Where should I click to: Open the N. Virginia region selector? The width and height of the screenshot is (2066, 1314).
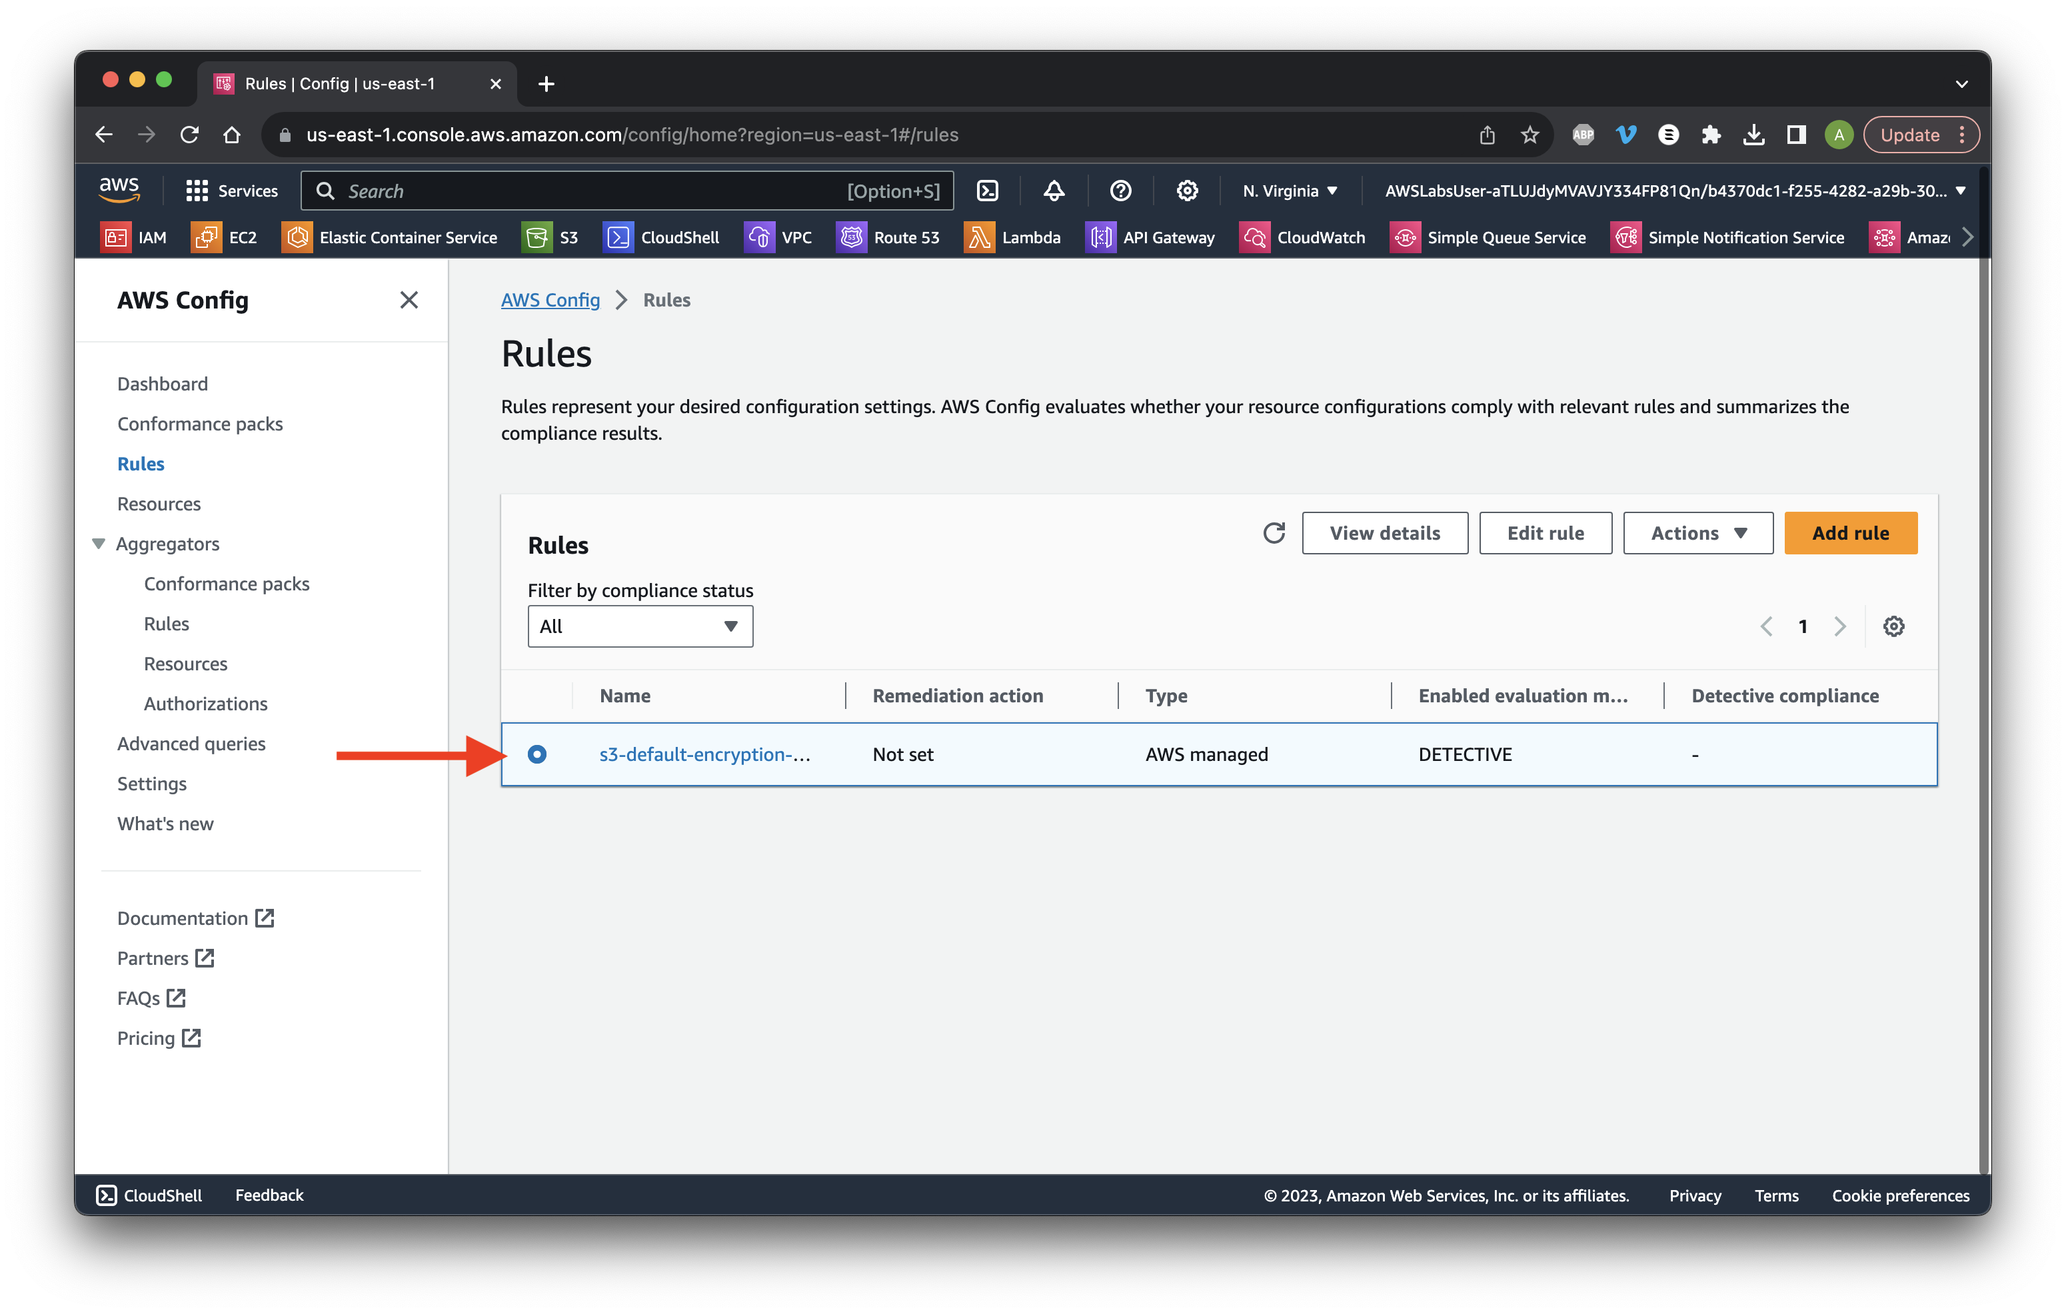point(1290,191)
